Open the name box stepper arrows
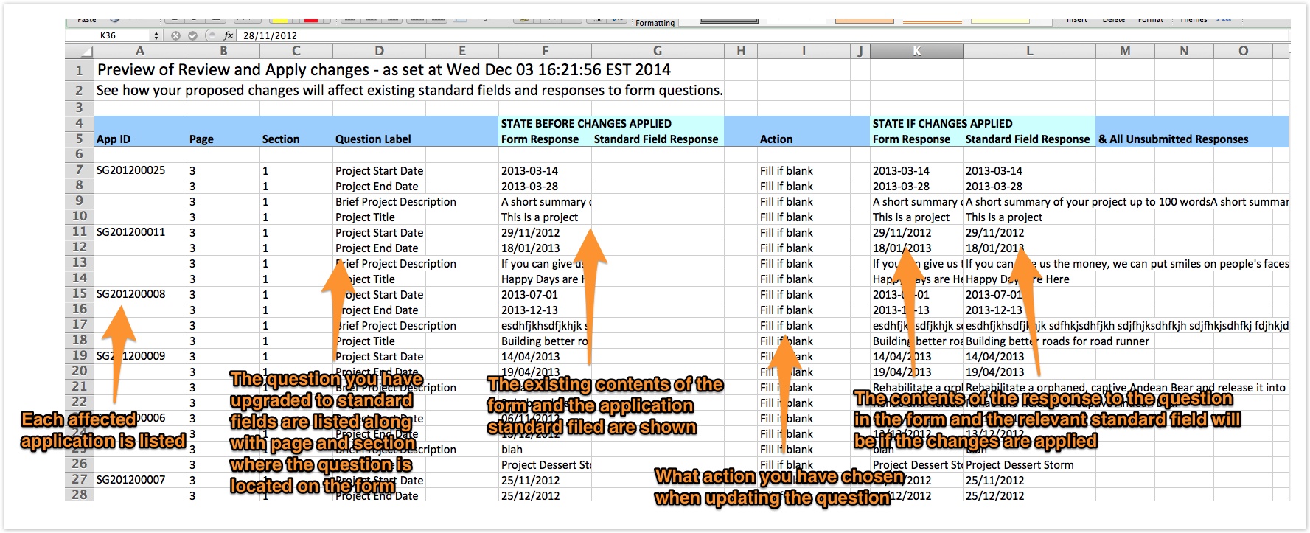 (156, 35)
